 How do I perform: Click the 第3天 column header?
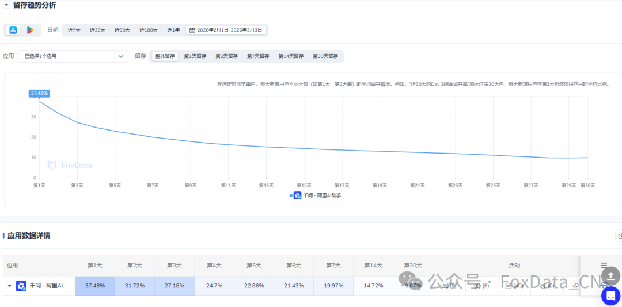174,266
